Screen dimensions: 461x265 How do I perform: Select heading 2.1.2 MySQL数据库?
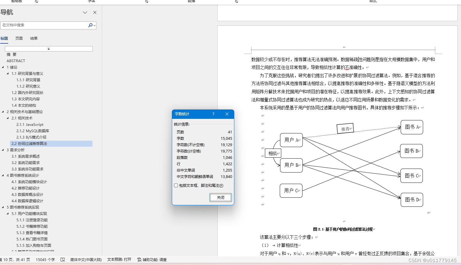33,131
